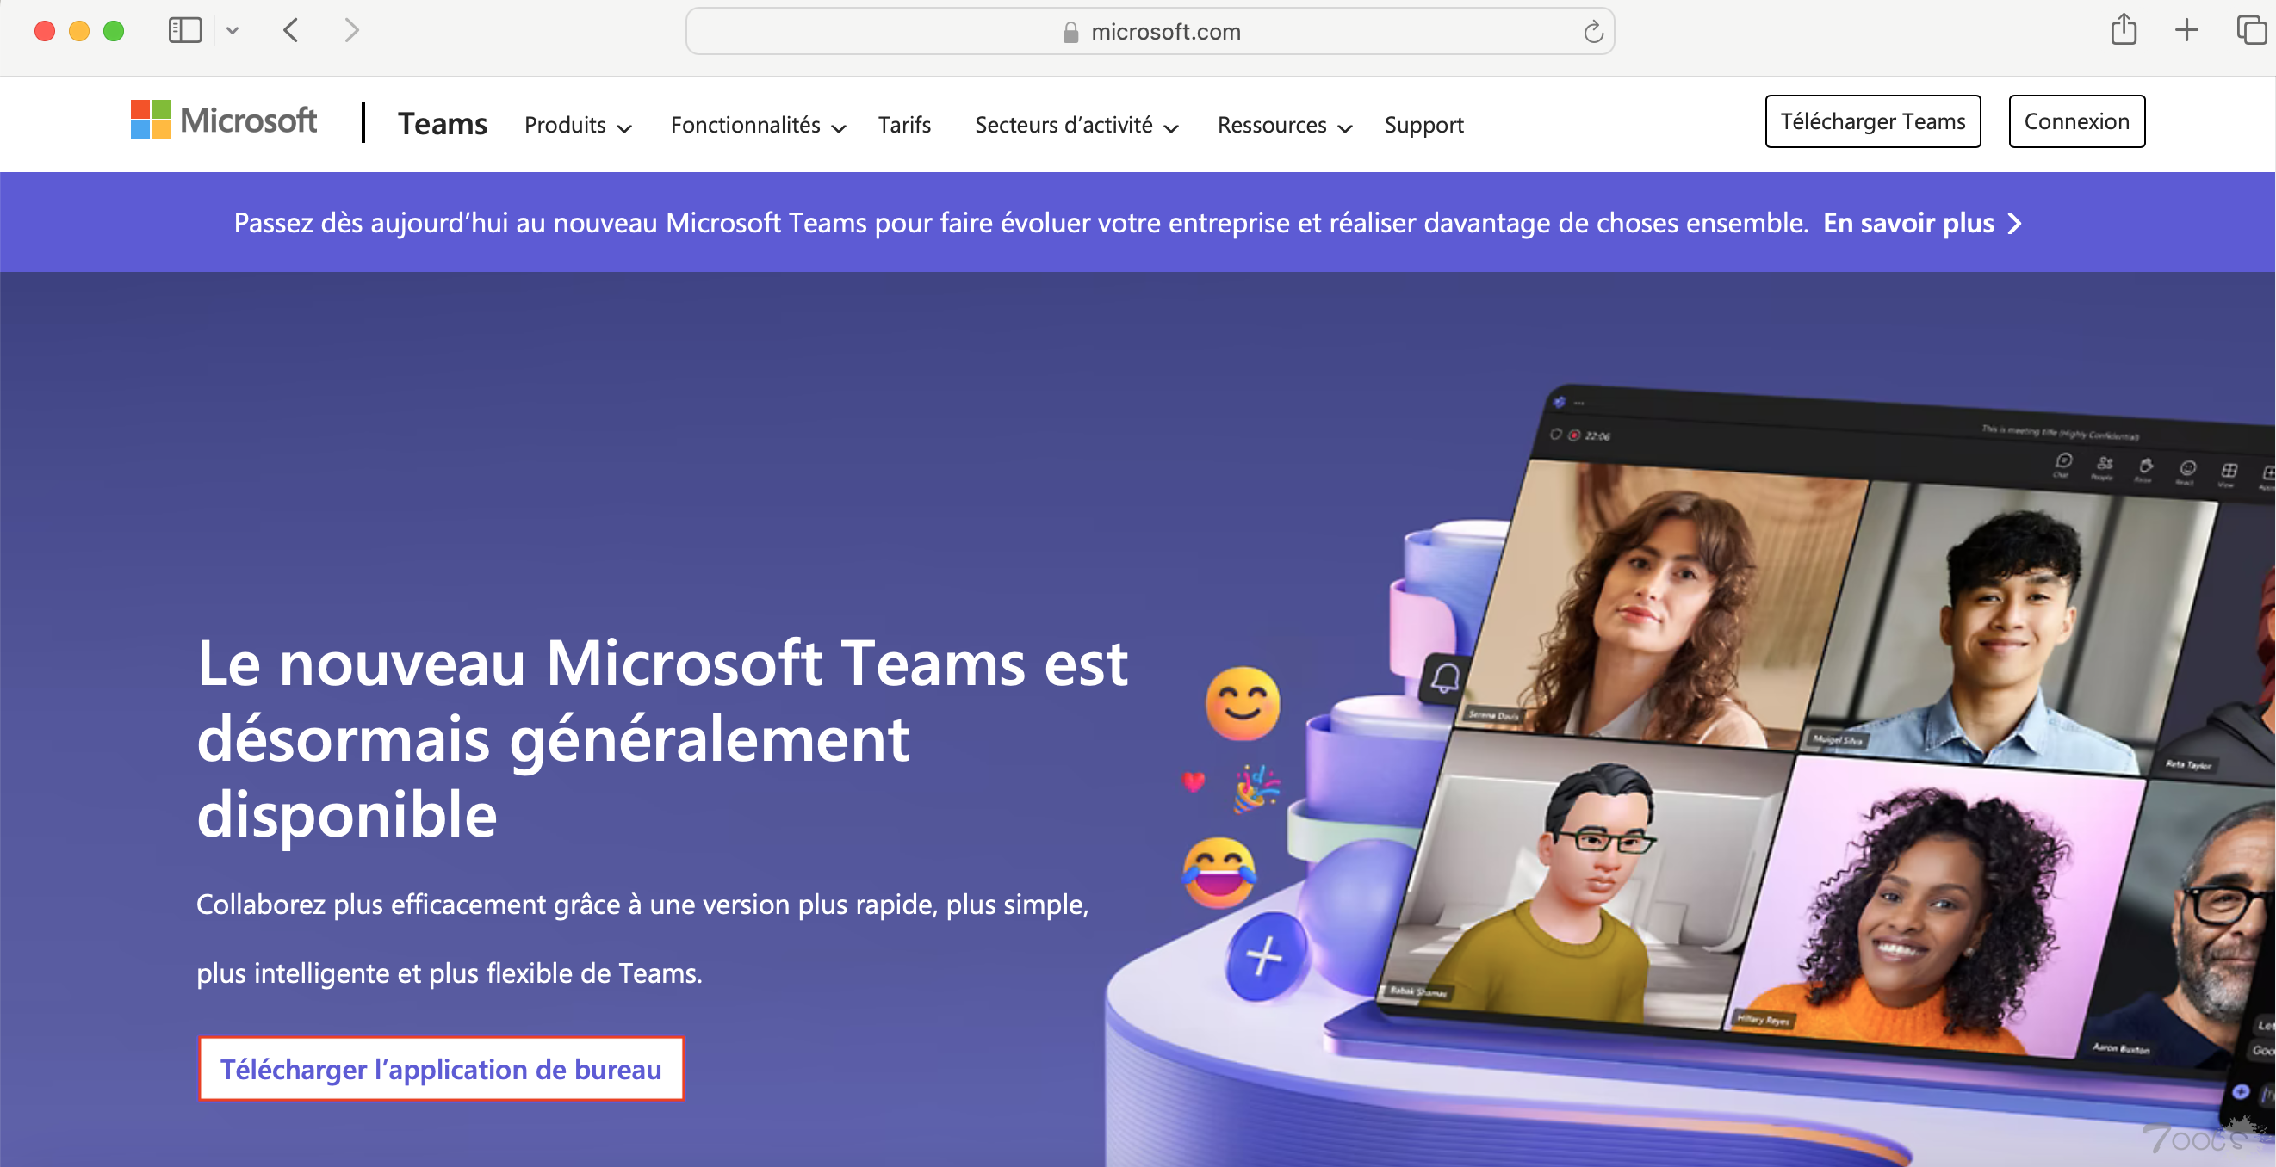2276x1167 pixels.
Task: Click the View grid icon in meeting toolbar
Action: pos(2229,473)
